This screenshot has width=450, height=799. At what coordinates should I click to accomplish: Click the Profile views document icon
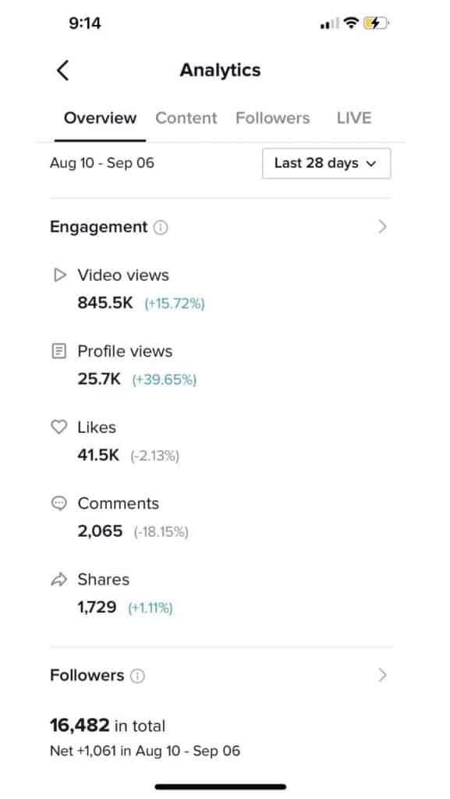(59, 350)
